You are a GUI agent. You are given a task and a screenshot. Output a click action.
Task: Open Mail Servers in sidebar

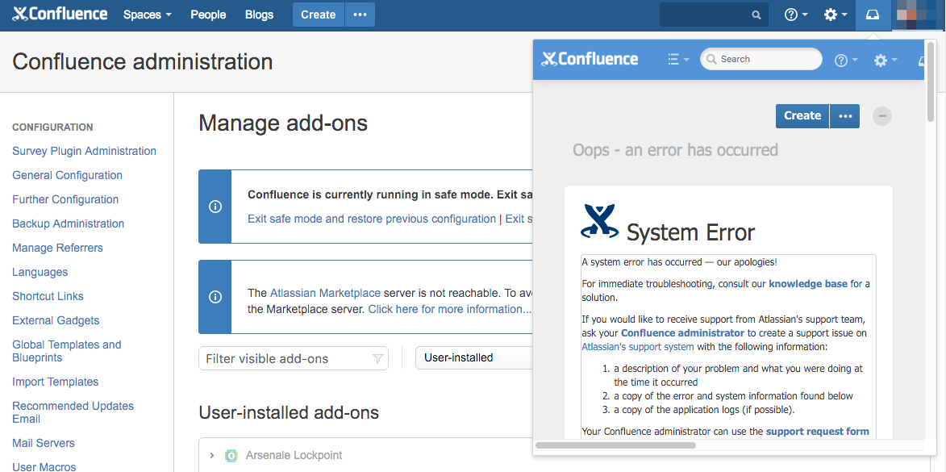[44, 443]
